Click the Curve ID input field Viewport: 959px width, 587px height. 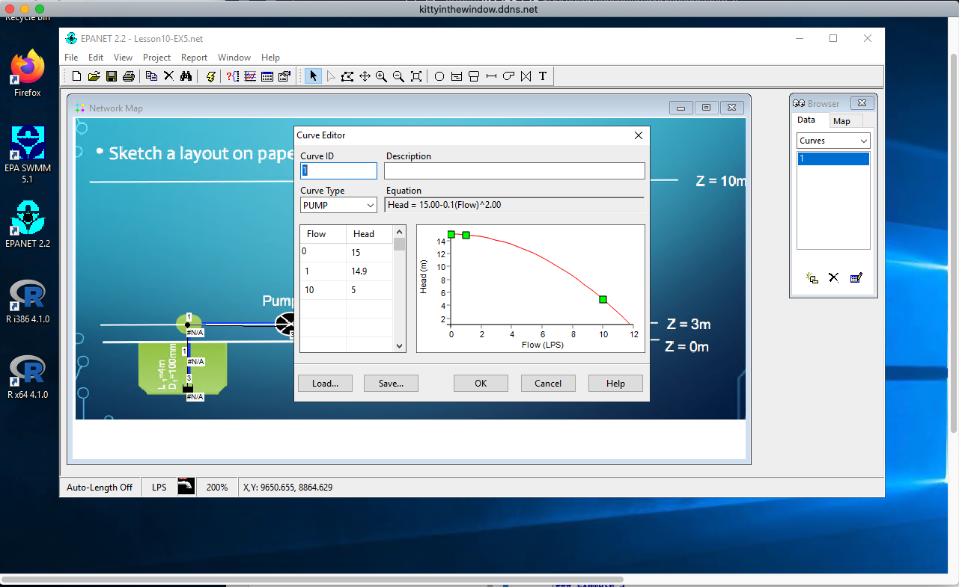(x=338, y=170)
